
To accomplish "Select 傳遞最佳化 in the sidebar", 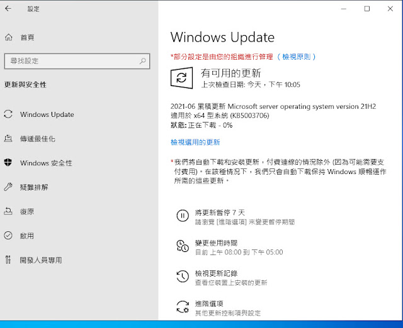I will 38,139.
